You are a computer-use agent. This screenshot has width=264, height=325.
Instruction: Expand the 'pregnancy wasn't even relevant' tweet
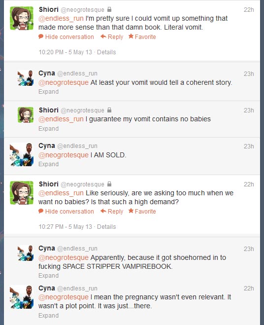[x=48, y=316]
